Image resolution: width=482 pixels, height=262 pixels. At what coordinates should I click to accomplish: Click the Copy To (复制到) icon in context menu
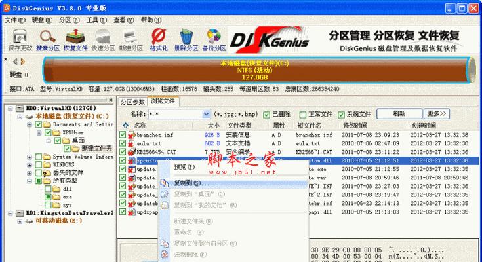(x=165, y=183)
